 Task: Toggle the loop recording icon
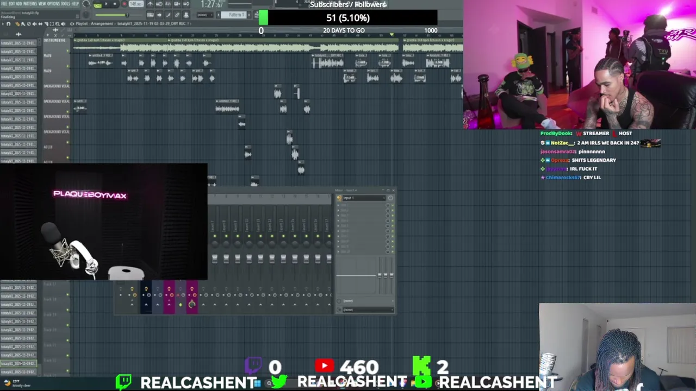point(186,4)
